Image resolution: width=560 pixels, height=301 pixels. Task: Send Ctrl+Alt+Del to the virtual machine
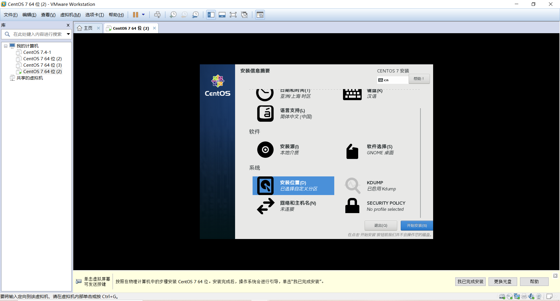157,15
